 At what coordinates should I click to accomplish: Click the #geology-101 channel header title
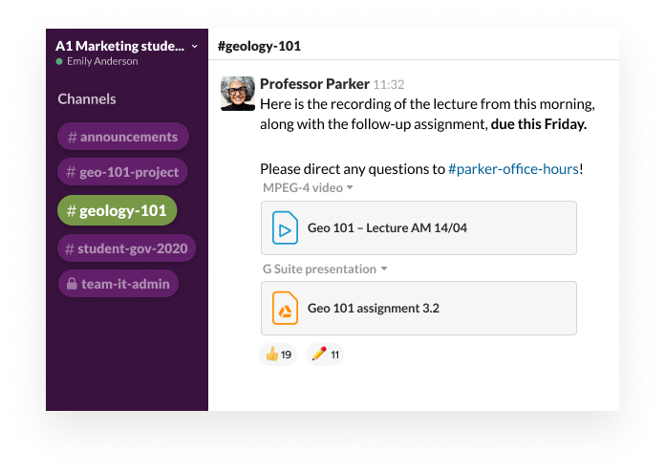(260, 46)
